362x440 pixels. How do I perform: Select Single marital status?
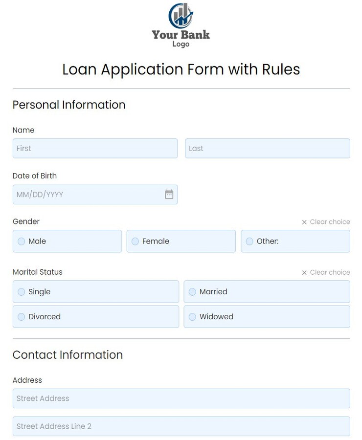21,292
